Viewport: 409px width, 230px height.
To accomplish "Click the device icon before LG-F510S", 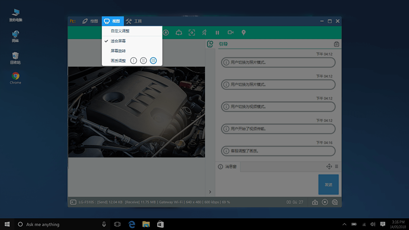I will click(x=73, y=202).
